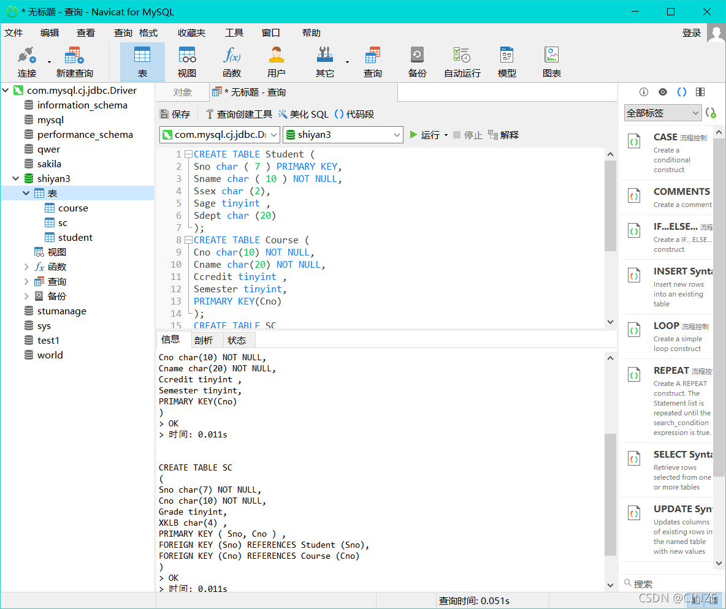Collapse the 表 tables node
This screenshot has width=726, height=609.
26,193
